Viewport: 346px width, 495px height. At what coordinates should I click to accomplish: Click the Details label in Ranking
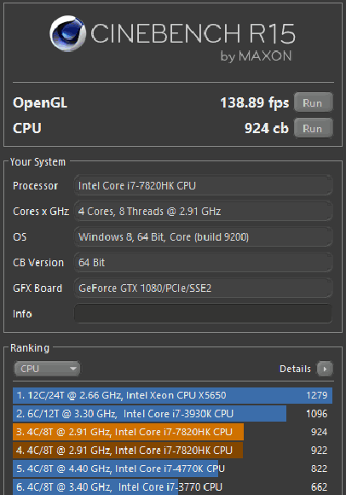295,369
